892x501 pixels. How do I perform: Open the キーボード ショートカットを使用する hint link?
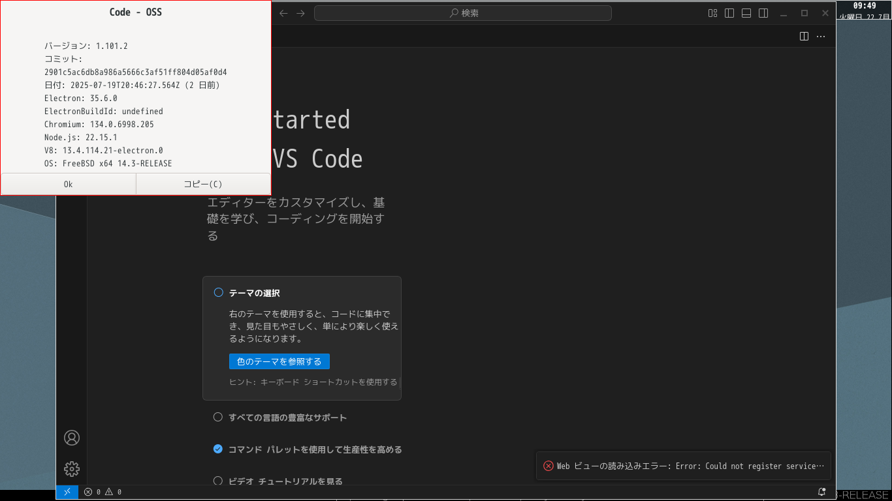(x=329, y=382)
